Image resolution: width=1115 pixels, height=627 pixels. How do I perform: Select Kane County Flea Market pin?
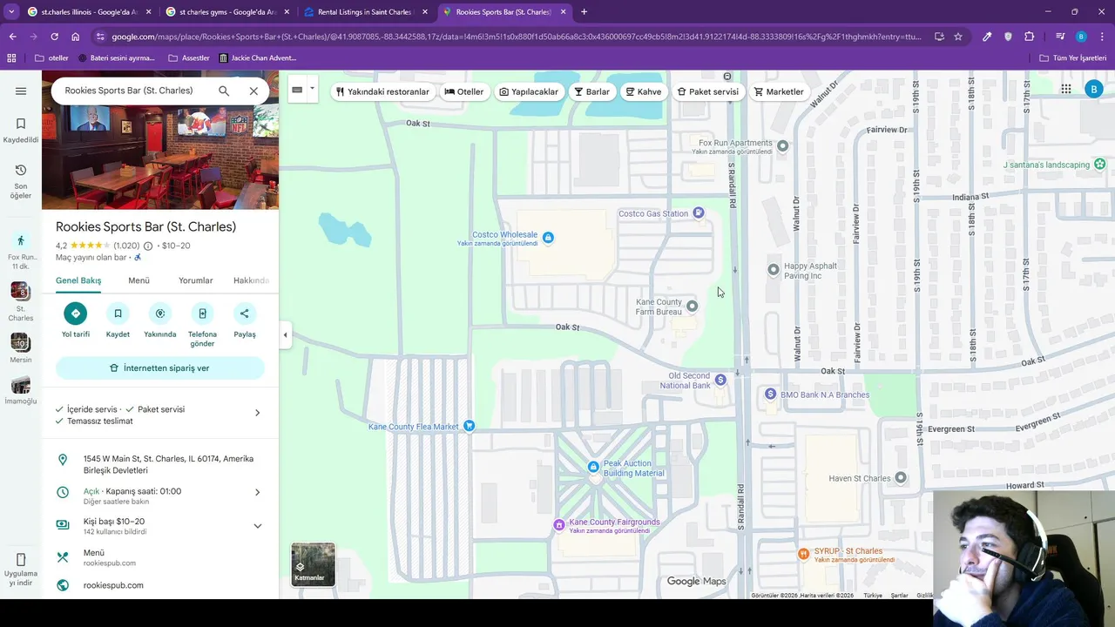coord(470,426)
